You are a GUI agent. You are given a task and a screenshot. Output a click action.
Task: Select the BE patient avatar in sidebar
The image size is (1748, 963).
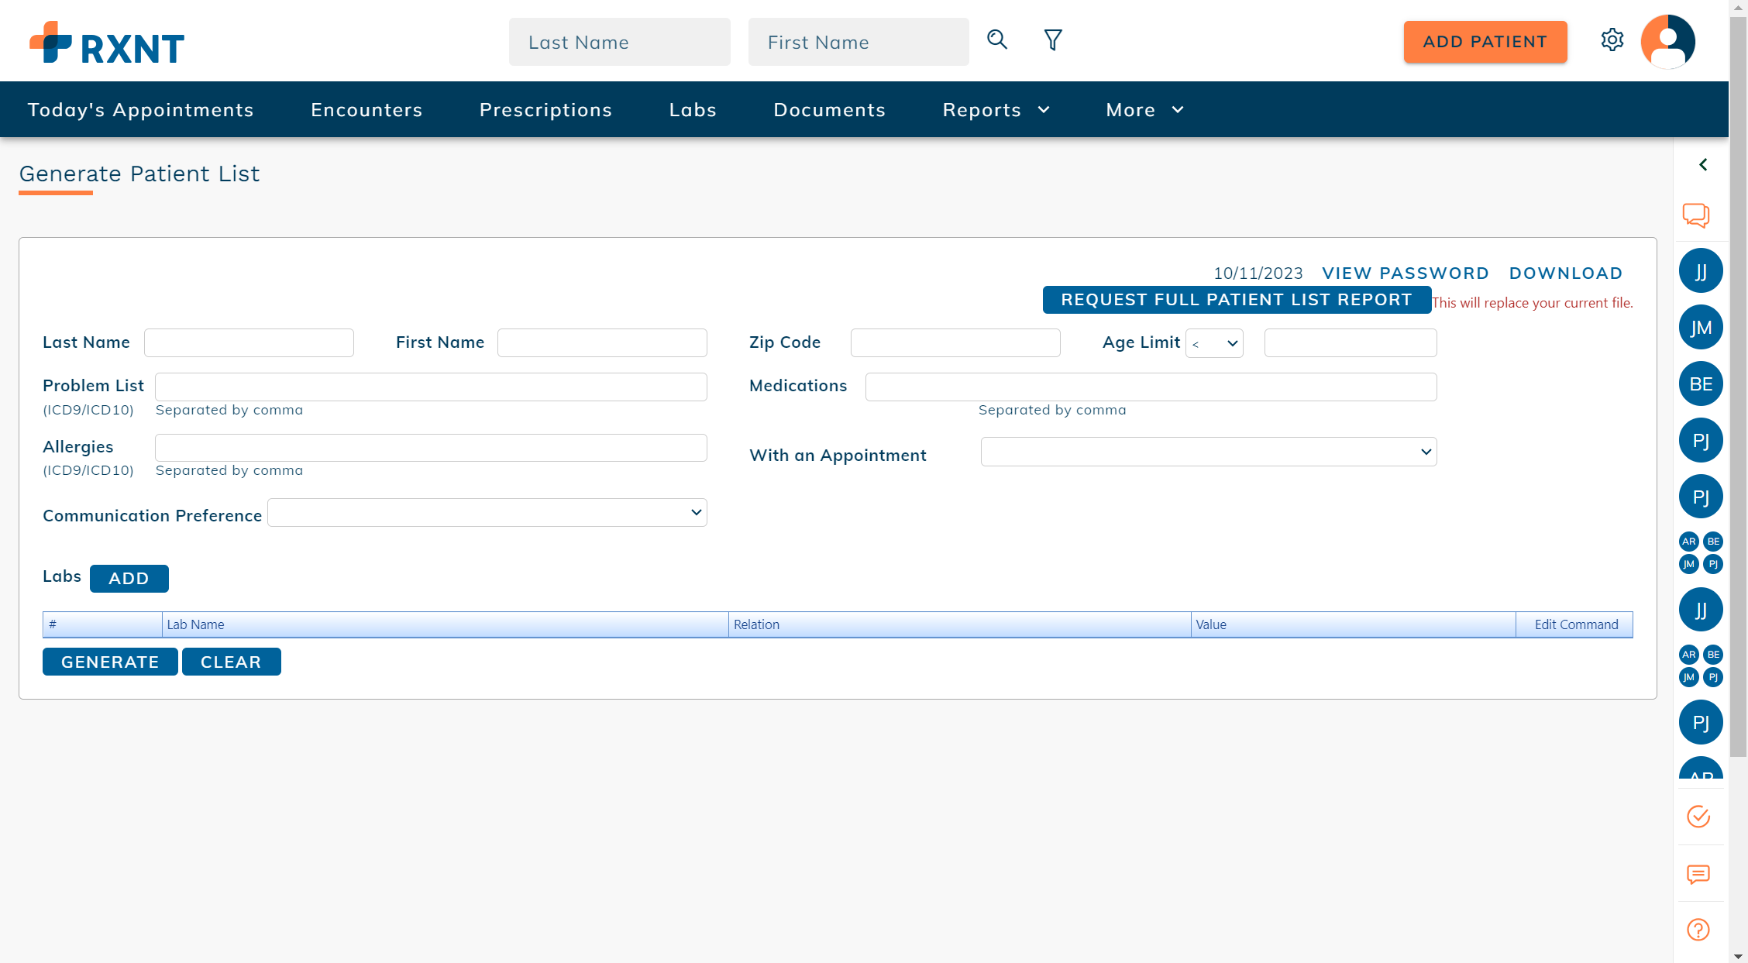[1701, 383]
